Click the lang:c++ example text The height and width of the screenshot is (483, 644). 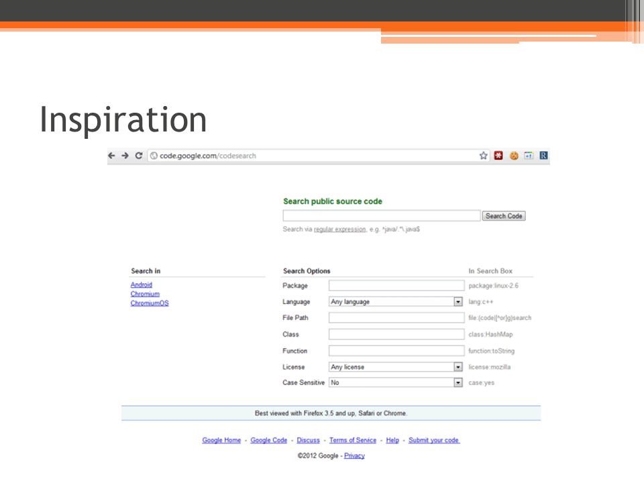click(480, 301)
